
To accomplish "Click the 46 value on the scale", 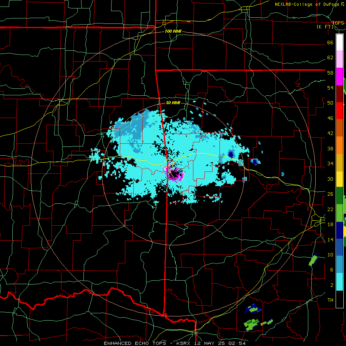I will click(x=330, y=118).
